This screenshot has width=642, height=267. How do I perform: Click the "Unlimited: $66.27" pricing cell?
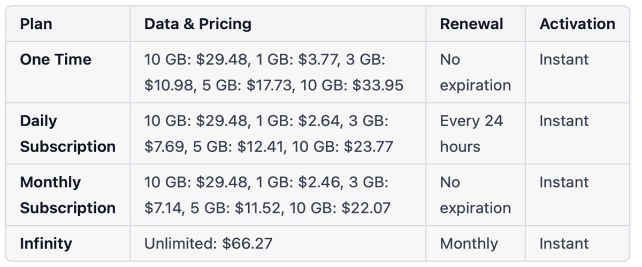tap(208, 244)
